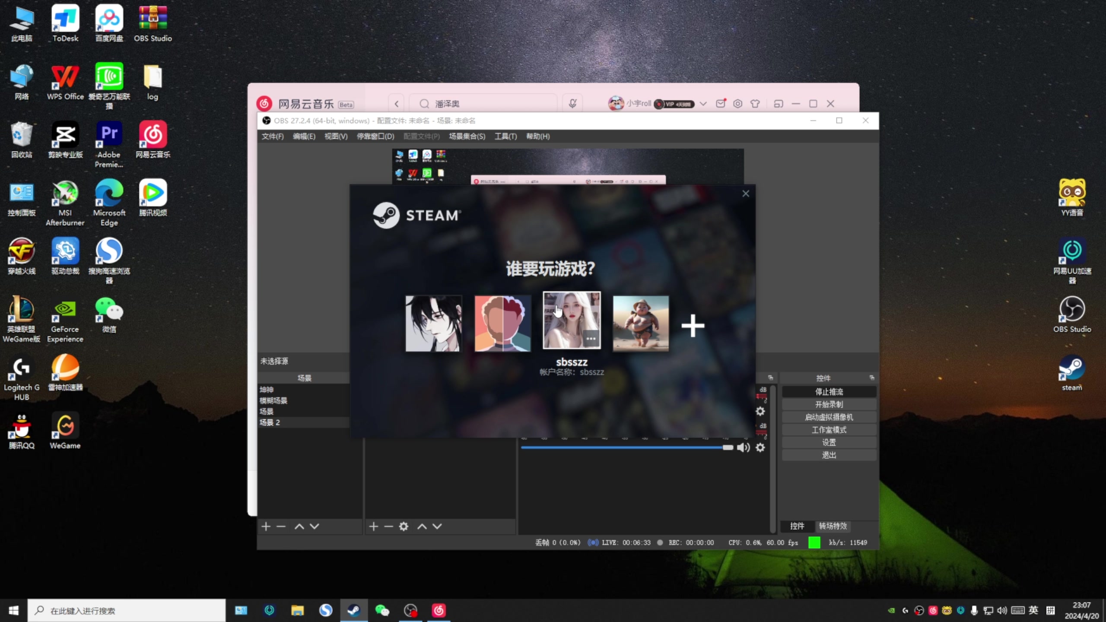Viewport: 1106px width, 622px height.
Task: Open OBS mixer gear below speaker icon
Action: [760, 447]
